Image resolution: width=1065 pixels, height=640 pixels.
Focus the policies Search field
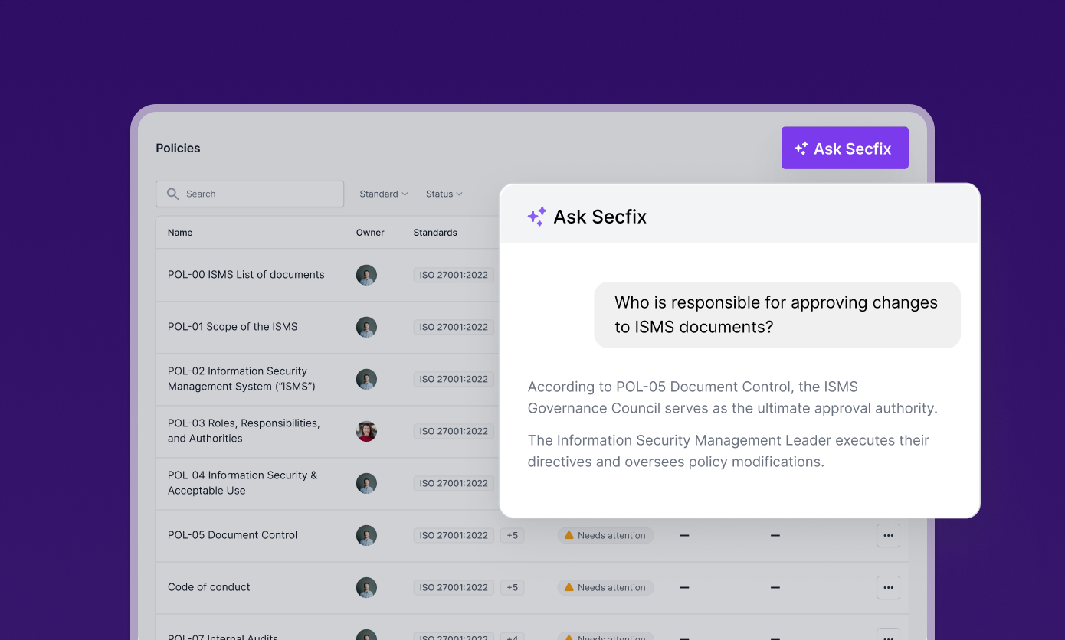pos(250,194)
